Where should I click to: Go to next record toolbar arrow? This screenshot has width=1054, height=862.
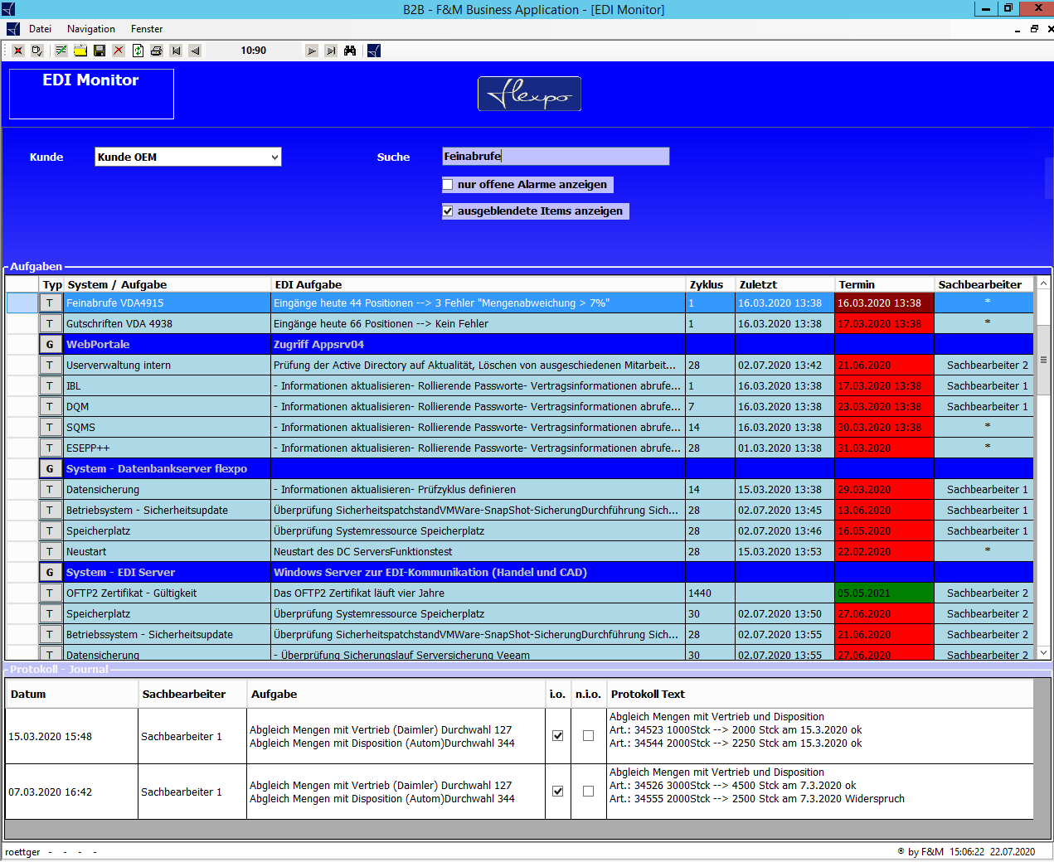[x=312, y=51]
